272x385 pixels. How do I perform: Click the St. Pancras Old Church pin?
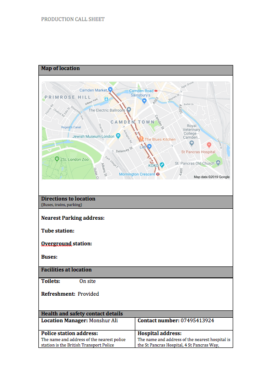click(218, 163)
